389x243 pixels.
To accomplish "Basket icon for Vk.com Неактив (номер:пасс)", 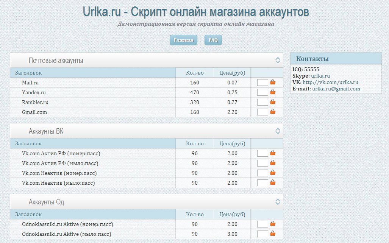I will pos(273,172).
